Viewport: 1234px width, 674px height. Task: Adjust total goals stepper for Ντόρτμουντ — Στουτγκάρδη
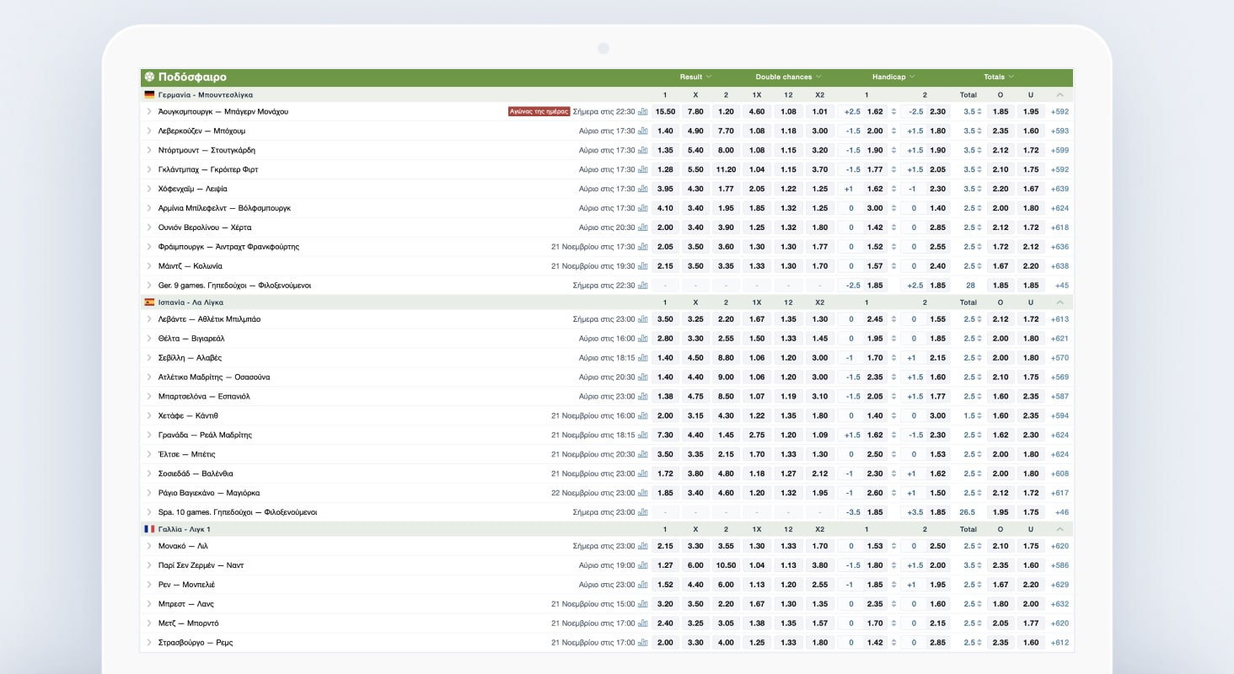[x=979, y=150]
